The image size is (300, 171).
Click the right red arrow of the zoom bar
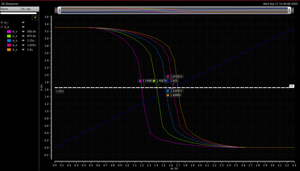click(292, 10)
